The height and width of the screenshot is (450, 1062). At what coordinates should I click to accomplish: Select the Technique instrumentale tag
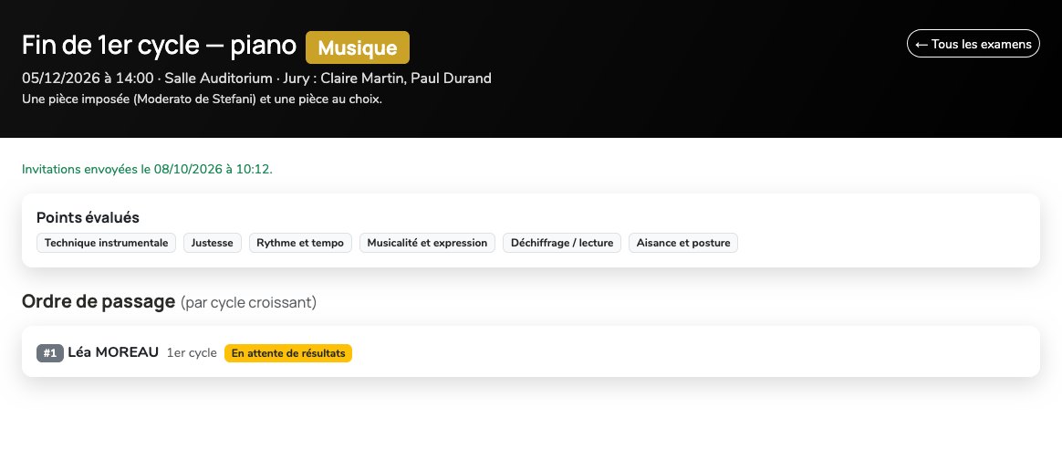click(x=107, y=243)
